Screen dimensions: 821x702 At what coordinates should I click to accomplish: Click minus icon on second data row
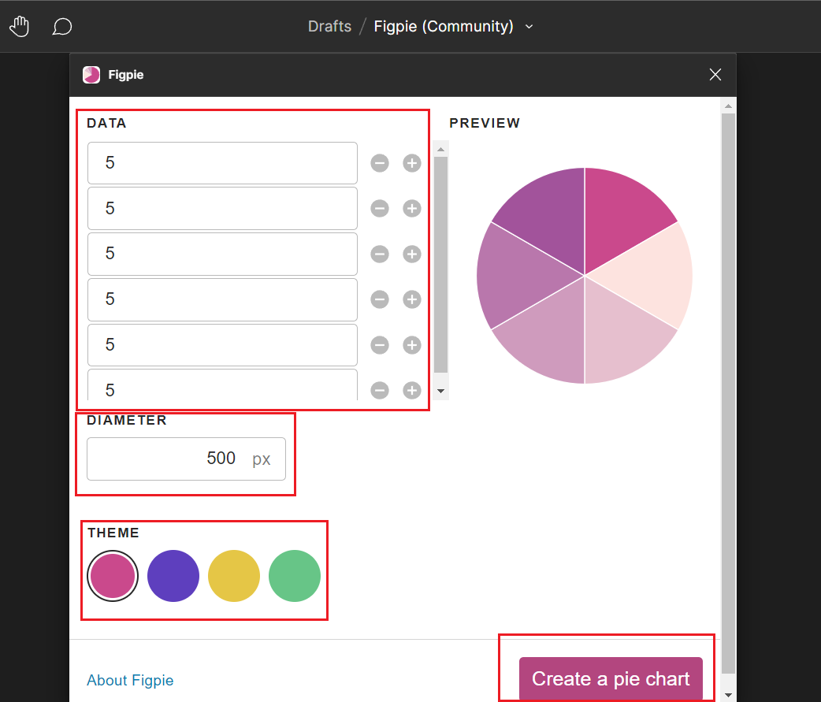pyautogui.click(x=380, y=209)
